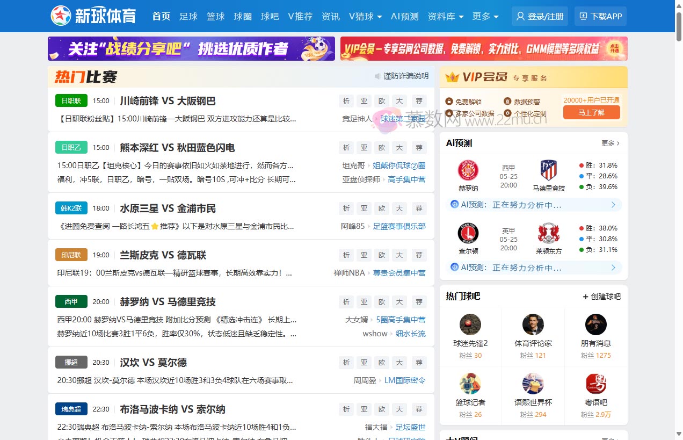This screenshot has width=683, height=440.
Task: Click the 登录/注册 button
Action: 540,16
